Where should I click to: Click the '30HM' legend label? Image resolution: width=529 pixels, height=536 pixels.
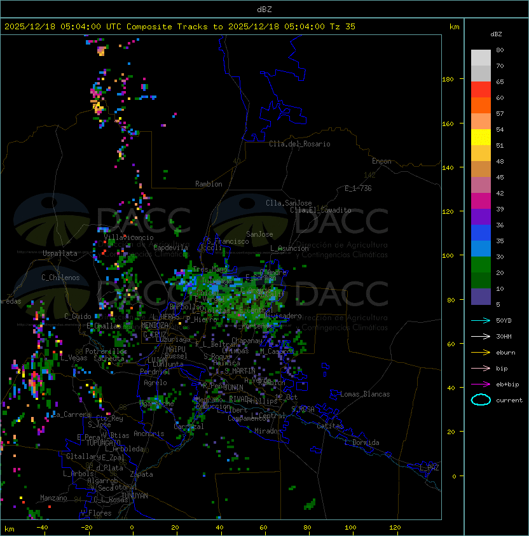504,337
